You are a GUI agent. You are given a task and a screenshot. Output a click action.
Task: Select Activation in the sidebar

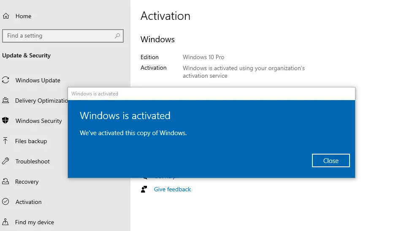pyautogui.click(x=28, y=202)
